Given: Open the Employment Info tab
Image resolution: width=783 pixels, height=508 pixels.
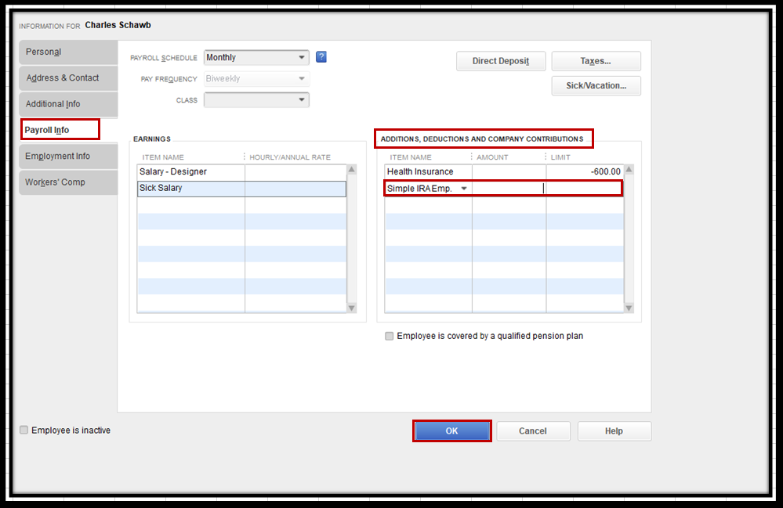Looking at the screenshot, I should 68,156.
